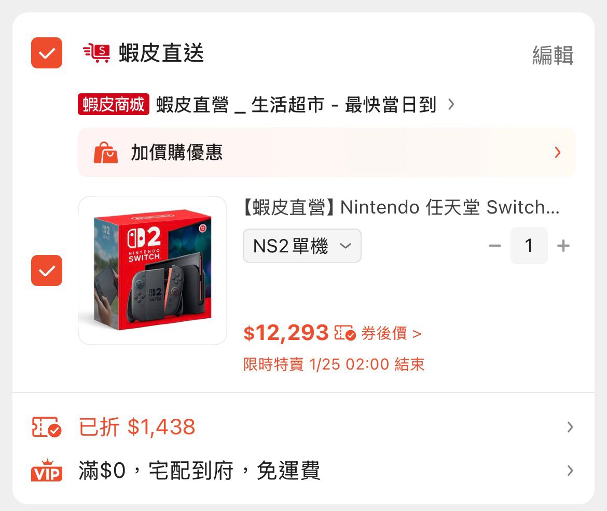Expand the 已折 $1,438 discount details

[x=570, y=427]
